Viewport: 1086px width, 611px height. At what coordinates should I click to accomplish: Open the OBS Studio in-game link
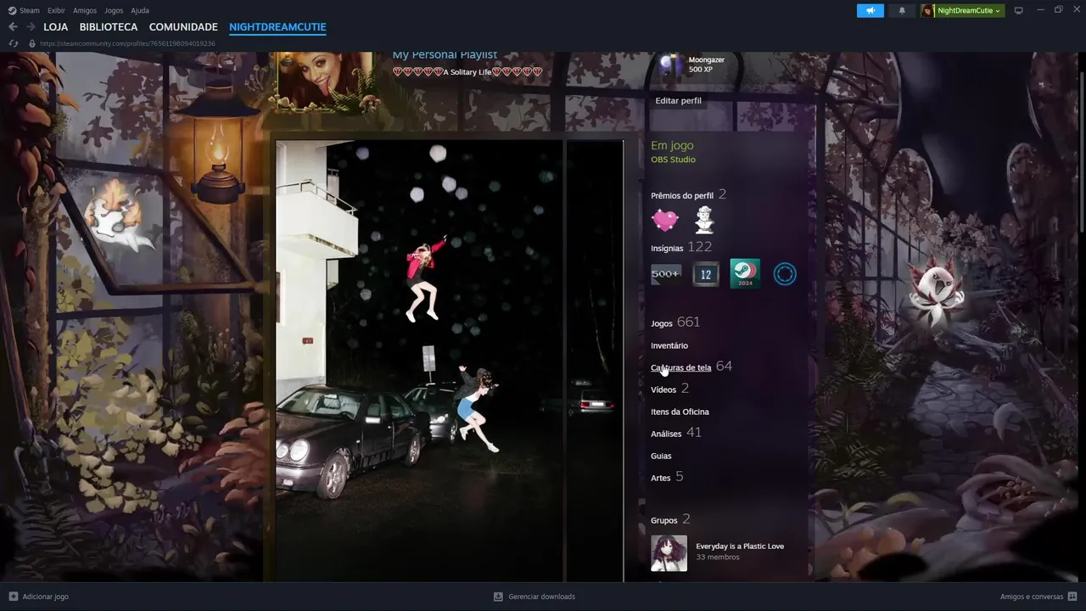[x=673, y=160]
